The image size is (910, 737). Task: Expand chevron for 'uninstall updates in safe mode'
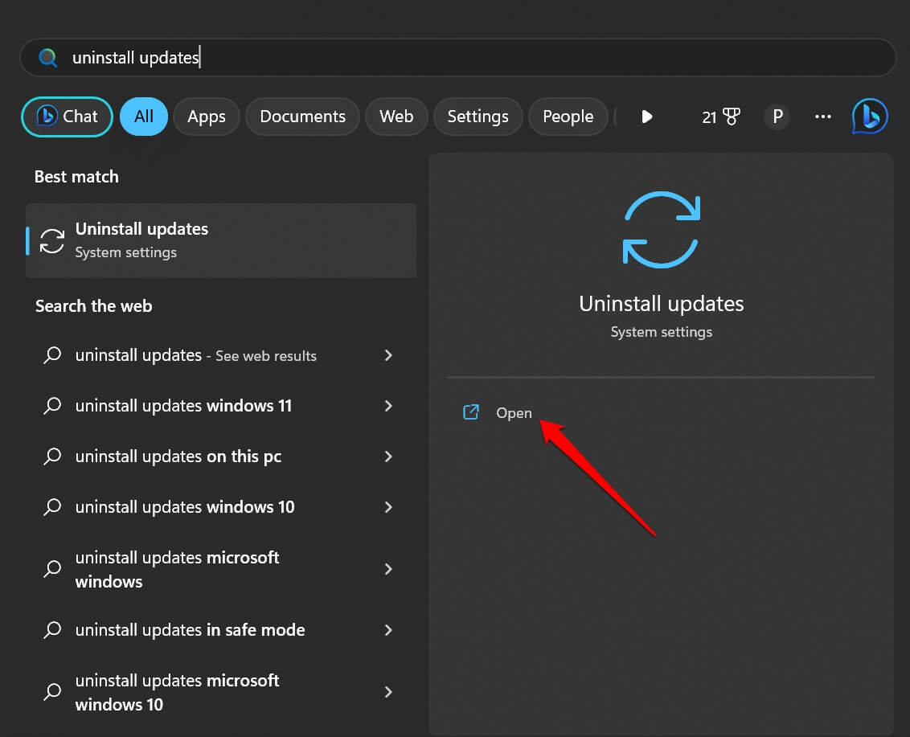pos(388,630)
